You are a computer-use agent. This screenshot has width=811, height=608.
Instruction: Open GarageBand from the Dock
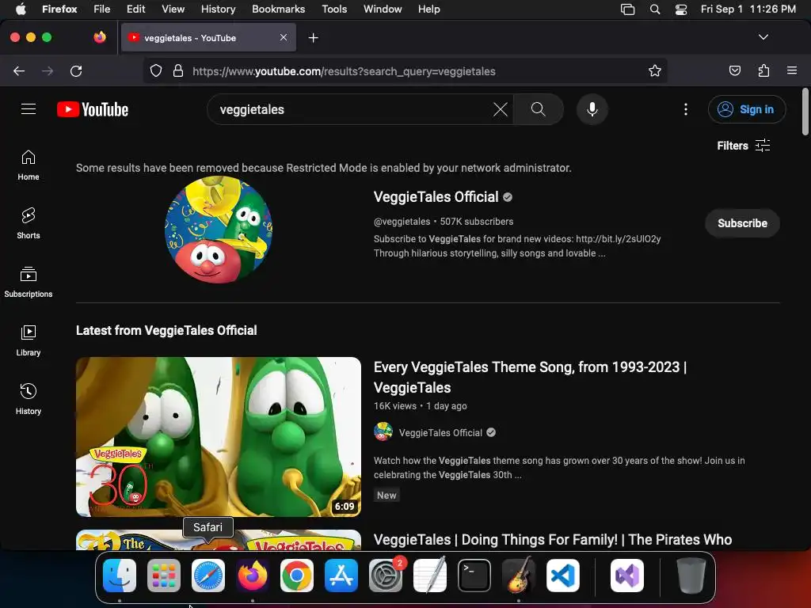click(x=518, y=576)
